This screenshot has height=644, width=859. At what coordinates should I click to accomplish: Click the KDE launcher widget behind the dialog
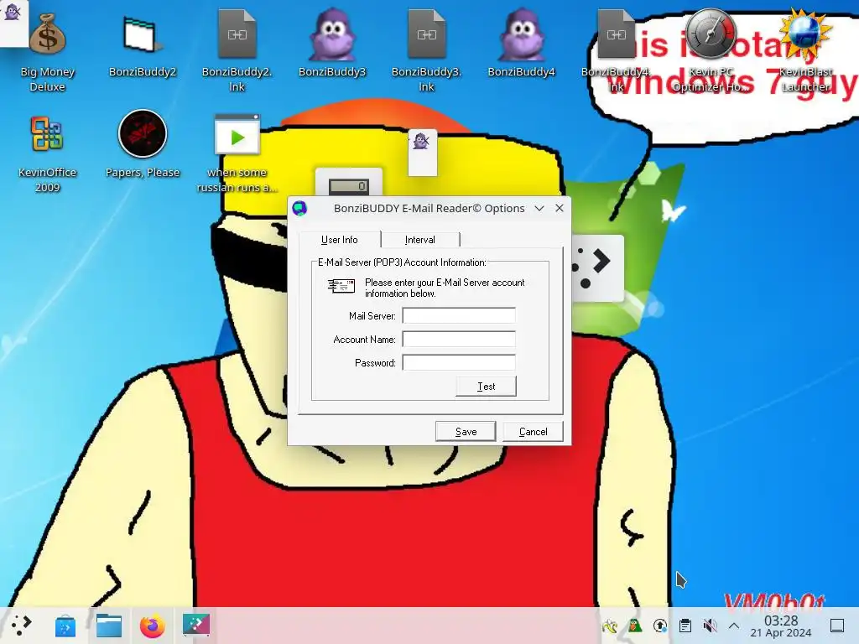point(597,268)
